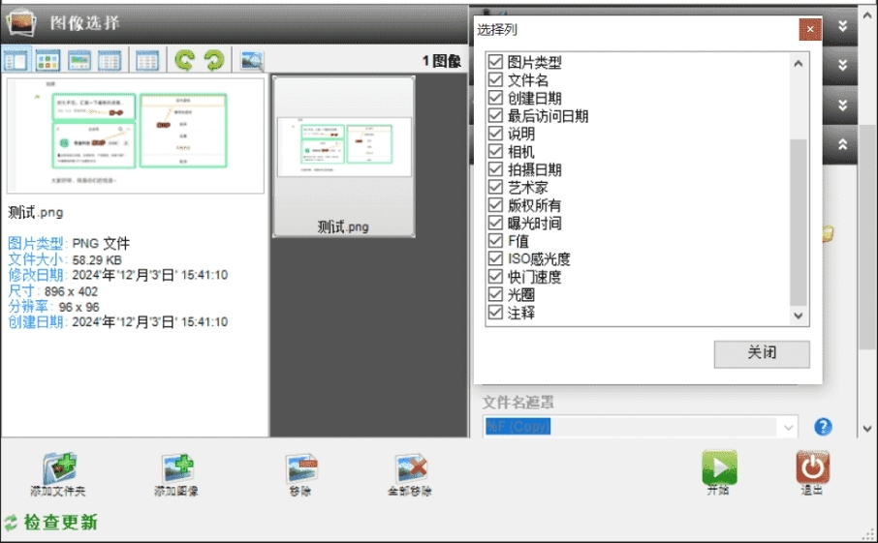Disable the 说明 column checkbox
The image size is (878, 543).
495,134
